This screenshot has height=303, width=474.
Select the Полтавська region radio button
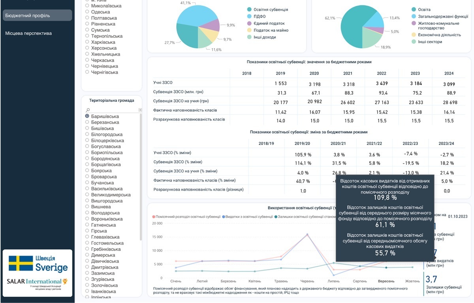click(x=87, y=18)
